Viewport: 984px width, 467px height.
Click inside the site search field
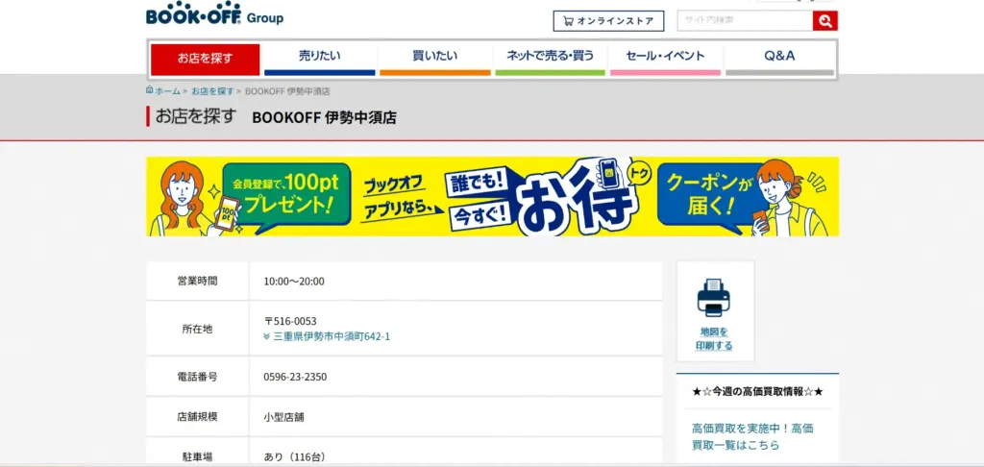pyautogui.click(x=744, y=21)
